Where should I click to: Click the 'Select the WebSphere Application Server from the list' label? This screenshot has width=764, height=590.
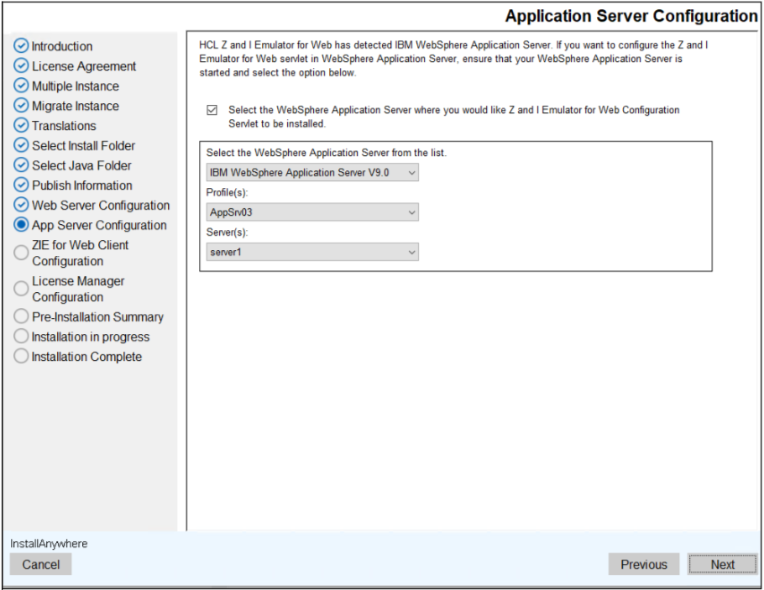coord(327,153)
